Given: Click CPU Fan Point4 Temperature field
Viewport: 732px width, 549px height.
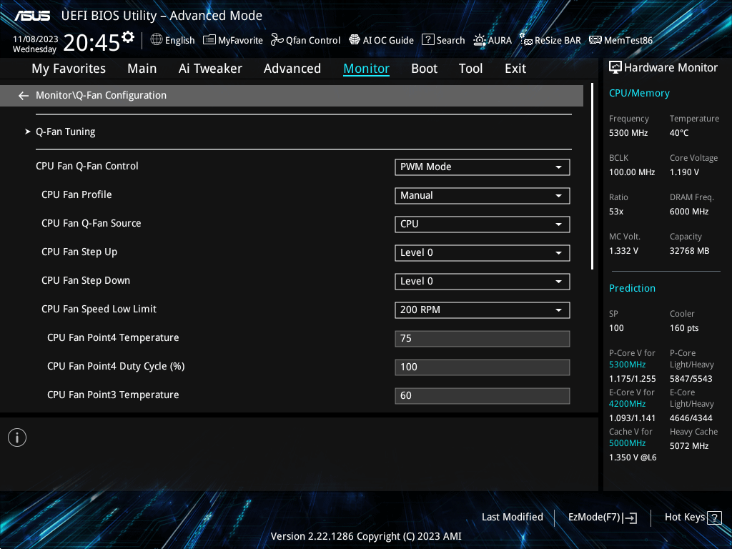Looking at the screenshot, I should coord(483,338).
